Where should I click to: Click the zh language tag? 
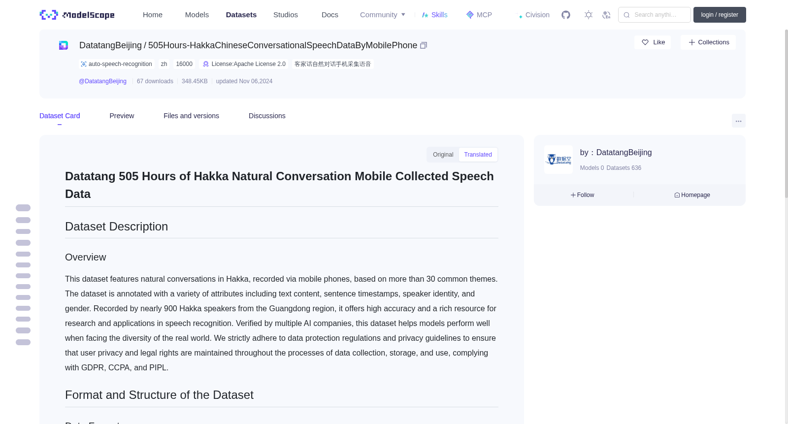164,64
